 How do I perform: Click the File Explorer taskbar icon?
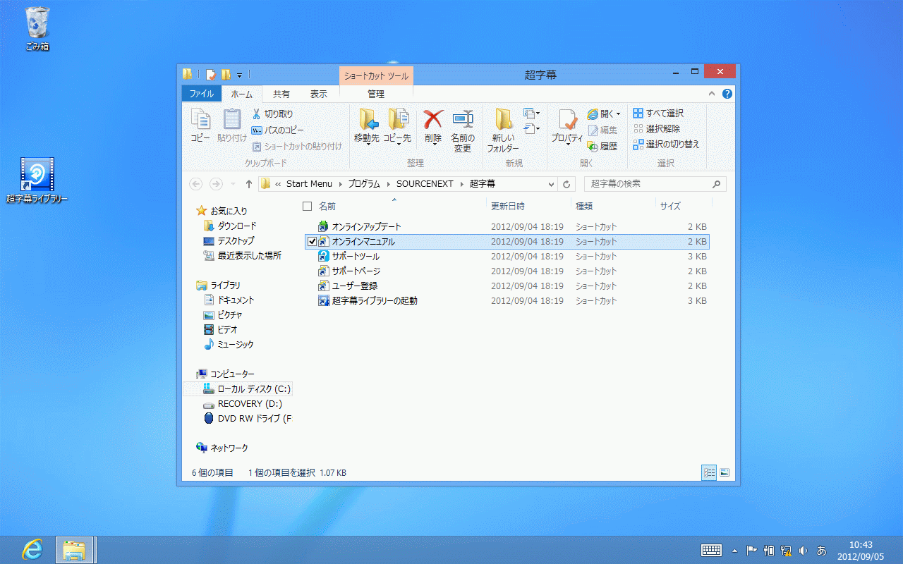75,550
